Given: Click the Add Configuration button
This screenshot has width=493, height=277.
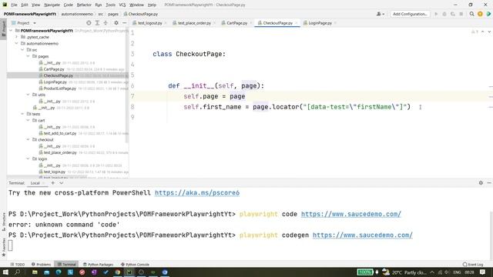Looking at the screenshot, I should pos(410,14).
